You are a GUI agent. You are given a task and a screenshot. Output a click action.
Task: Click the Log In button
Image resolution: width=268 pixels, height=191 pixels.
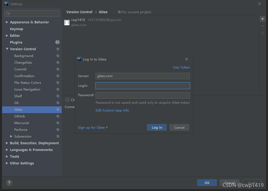(157, 127)
